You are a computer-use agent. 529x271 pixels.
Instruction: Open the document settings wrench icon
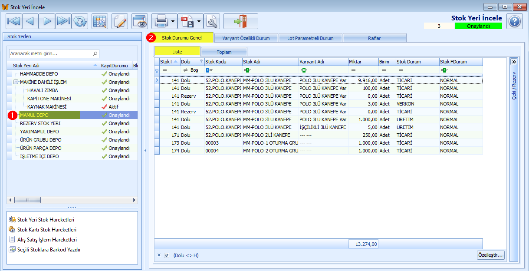[x=212, y=21]
